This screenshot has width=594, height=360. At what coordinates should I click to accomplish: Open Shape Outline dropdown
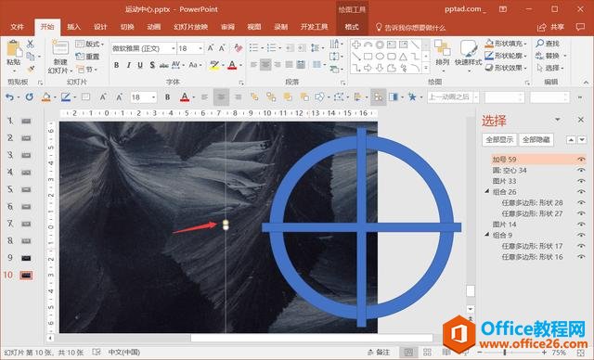(x=505, y=56)
